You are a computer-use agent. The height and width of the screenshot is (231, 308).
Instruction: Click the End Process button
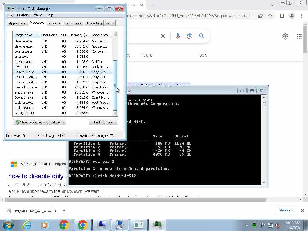(103, 122)
